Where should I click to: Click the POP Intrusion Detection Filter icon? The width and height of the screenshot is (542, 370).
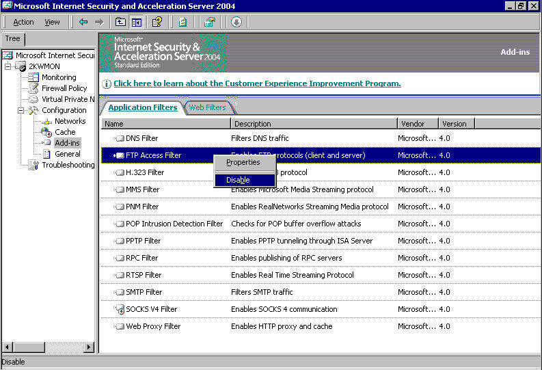pos(119,224)
